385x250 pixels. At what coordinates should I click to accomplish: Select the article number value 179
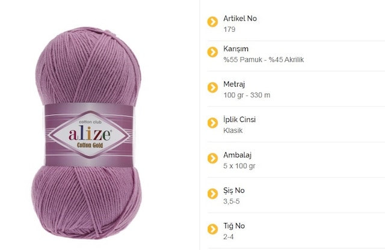229,29
